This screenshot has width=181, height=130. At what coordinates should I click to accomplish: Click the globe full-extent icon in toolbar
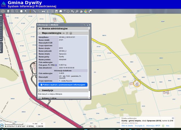(3, 11)
